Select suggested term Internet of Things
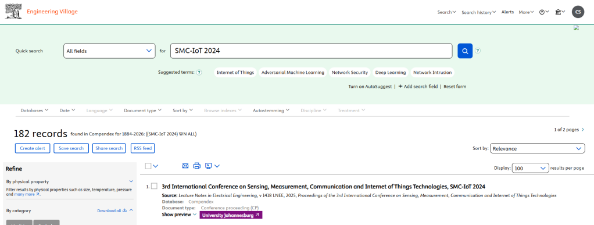Image resolution: width=594 pixels, height=225 pixels. (x=235, y=72)
